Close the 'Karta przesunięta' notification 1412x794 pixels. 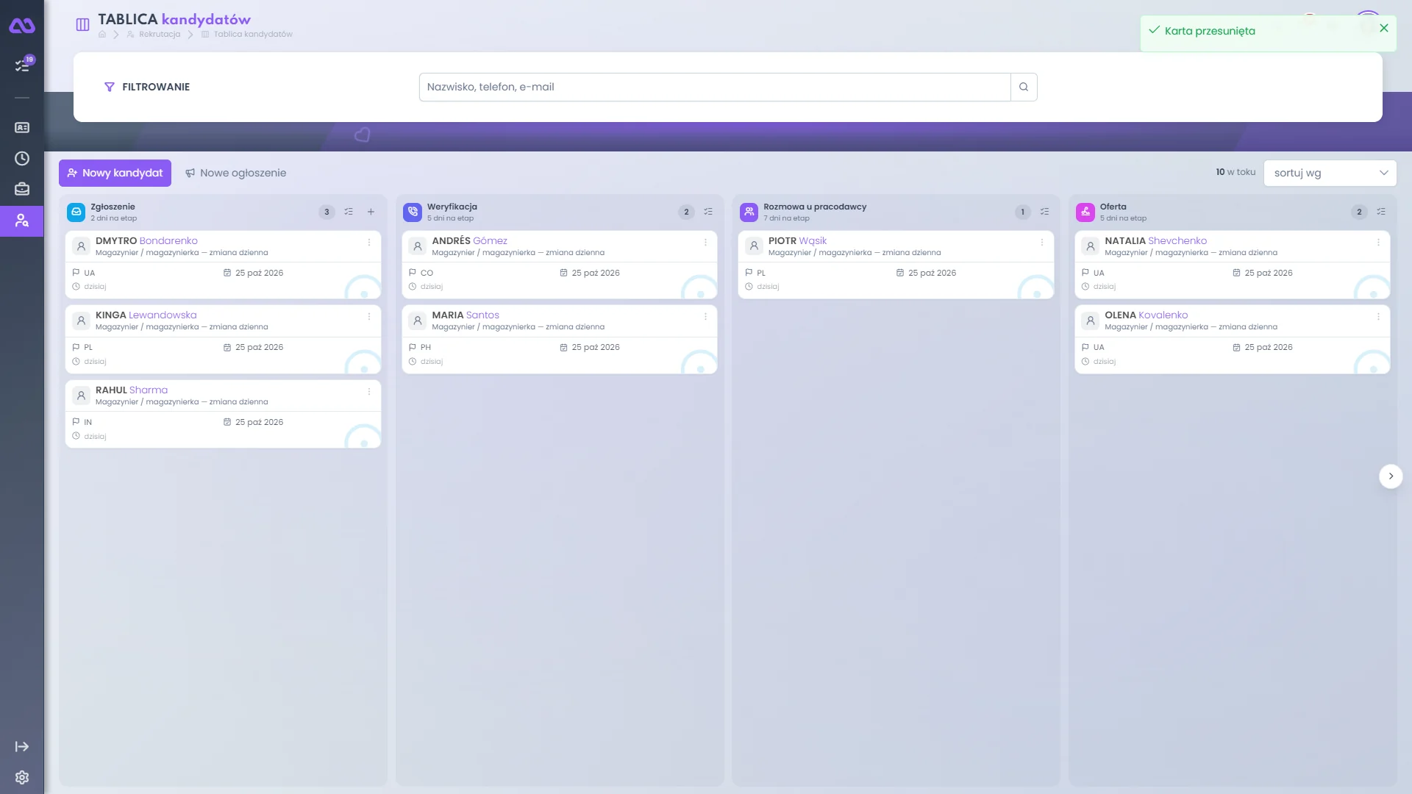[1384, 28]
